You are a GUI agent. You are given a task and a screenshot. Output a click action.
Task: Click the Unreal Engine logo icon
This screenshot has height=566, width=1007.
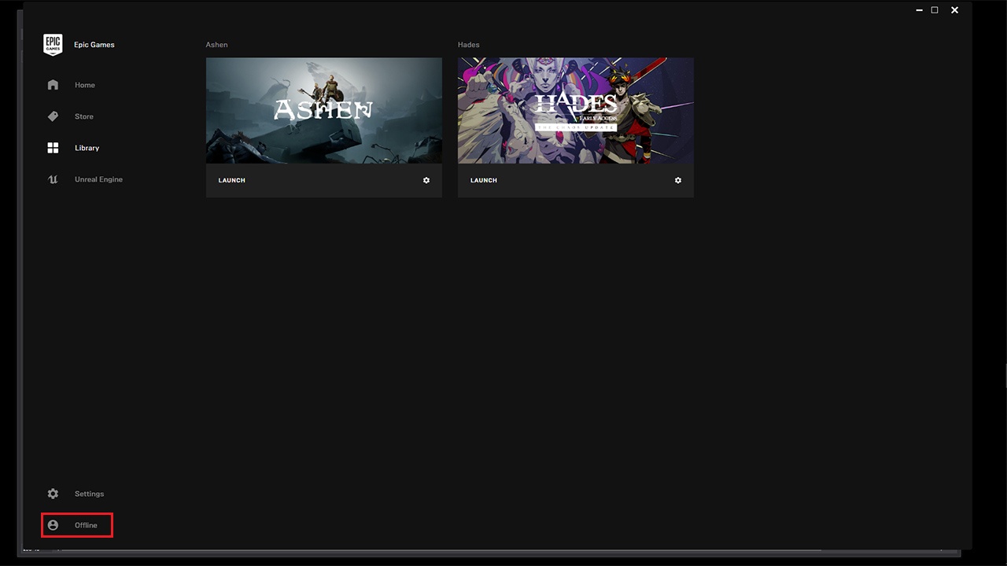[53, 179]
